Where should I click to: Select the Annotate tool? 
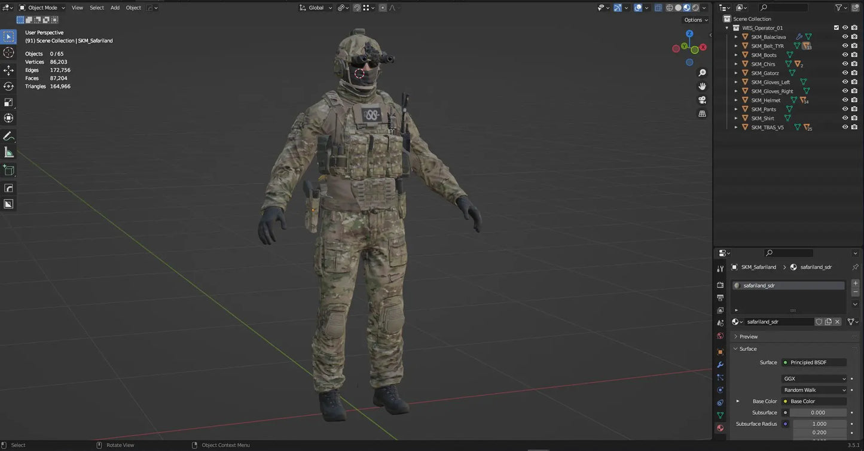8,136
